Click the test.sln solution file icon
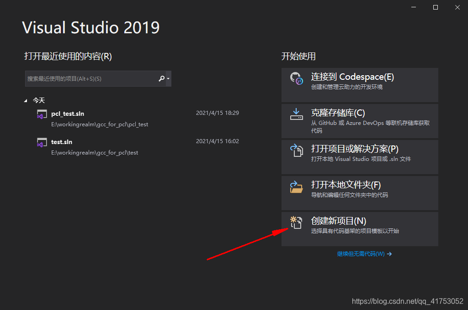The height and width of the screenshot is (310, 468). click(x=42, y=142)
